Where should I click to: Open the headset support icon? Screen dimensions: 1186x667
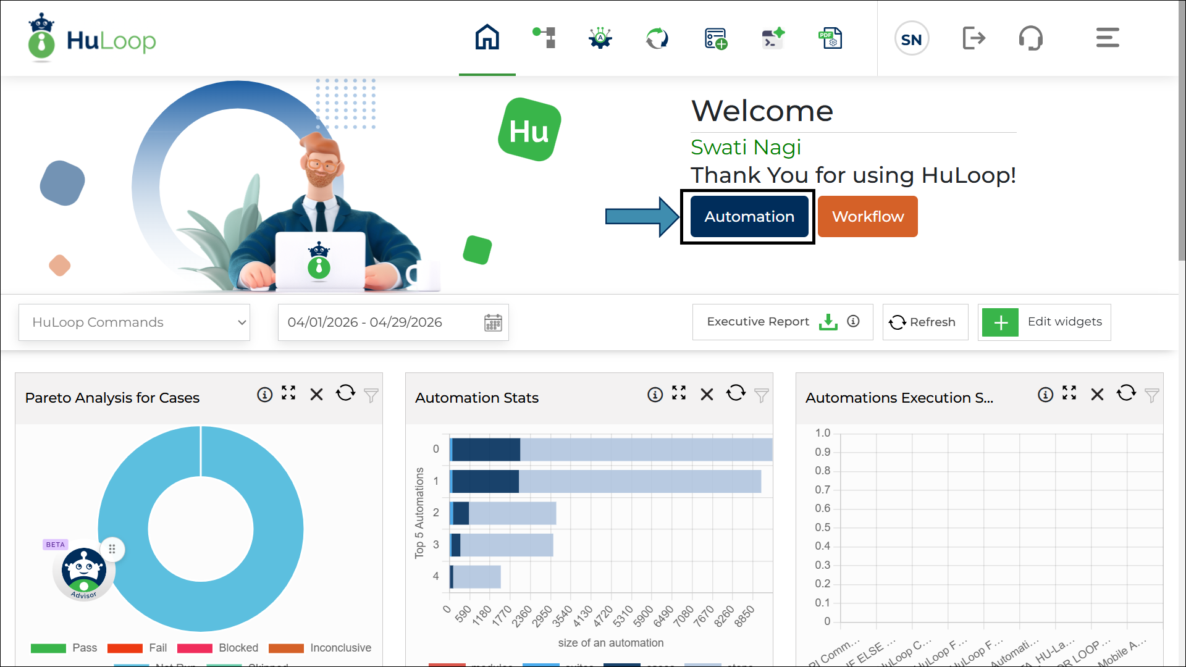(1031, 38)
